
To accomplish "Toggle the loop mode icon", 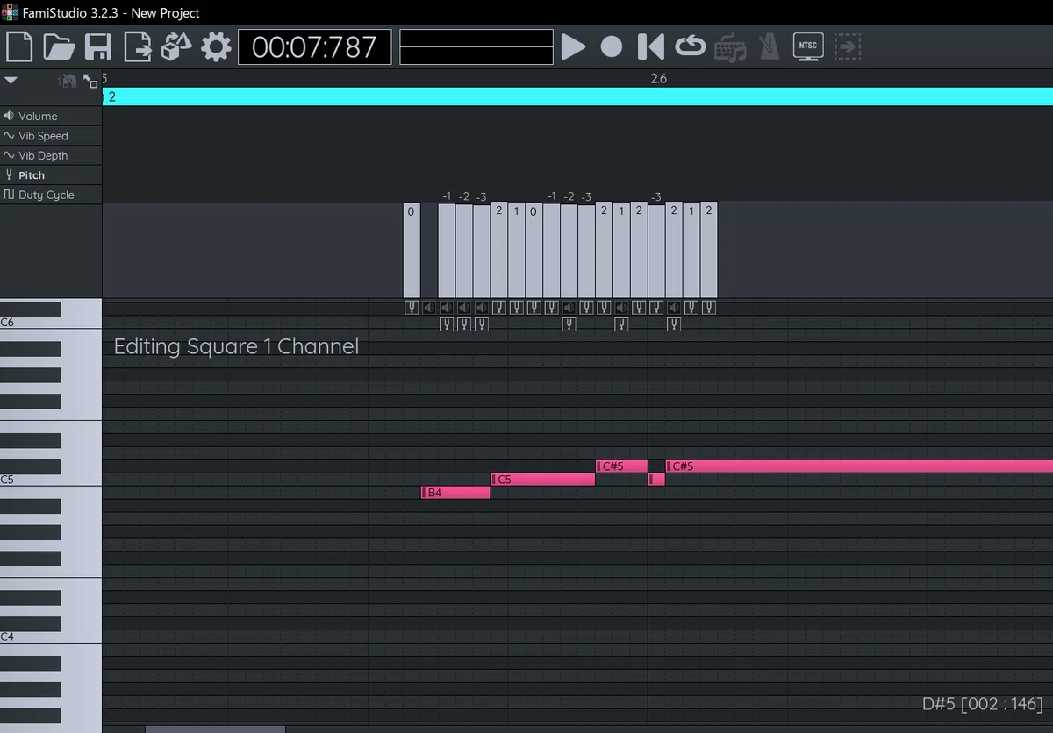I will (x=690, y=46).
